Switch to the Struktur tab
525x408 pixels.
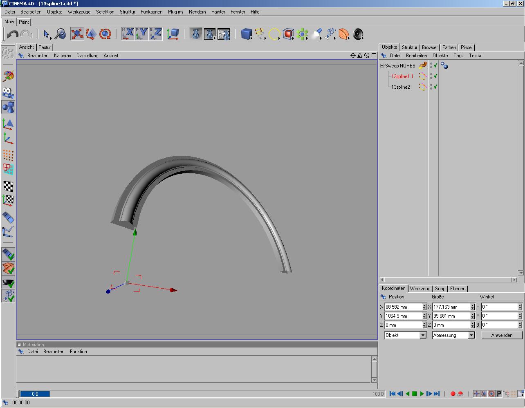coord(409,47)
